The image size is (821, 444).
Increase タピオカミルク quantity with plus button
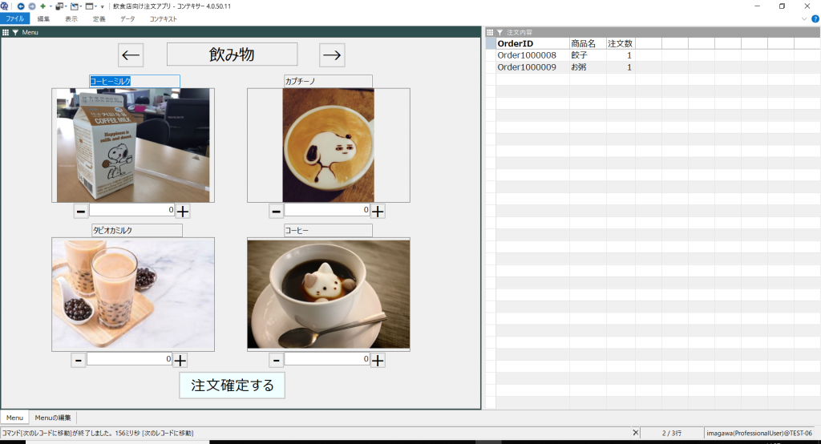coord(180,361)
